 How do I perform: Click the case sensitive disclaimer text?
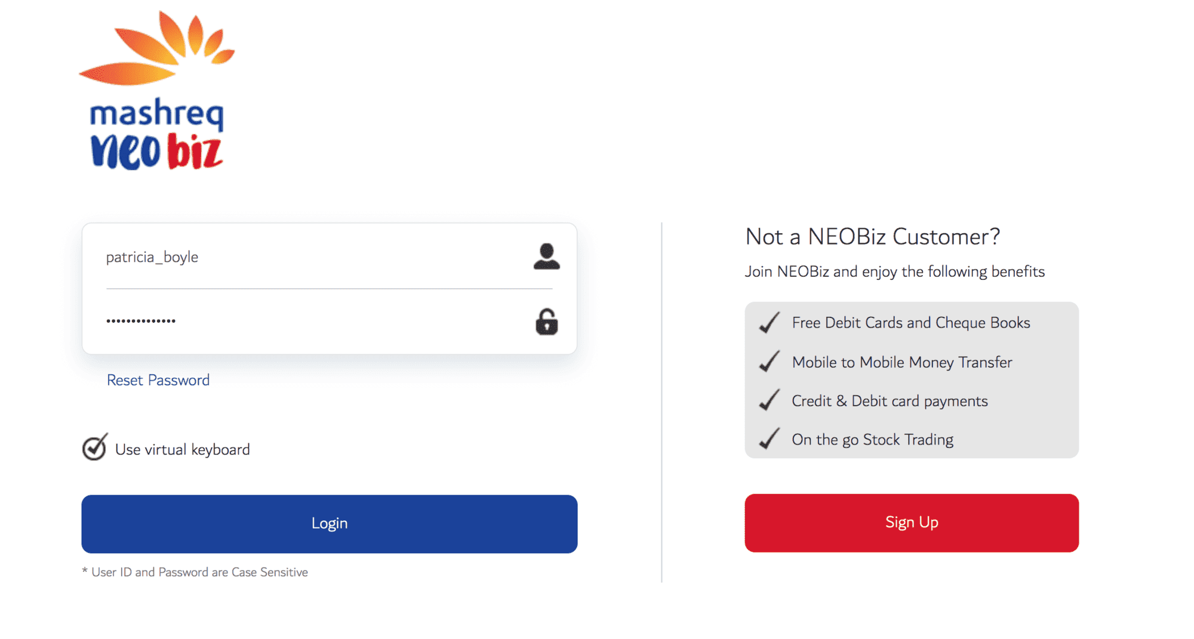tap(195, 572)
